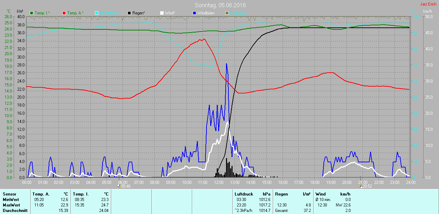Screen dimensions: 439x214
Task: Click the cyan legend swatch
Action: (97, 13)
